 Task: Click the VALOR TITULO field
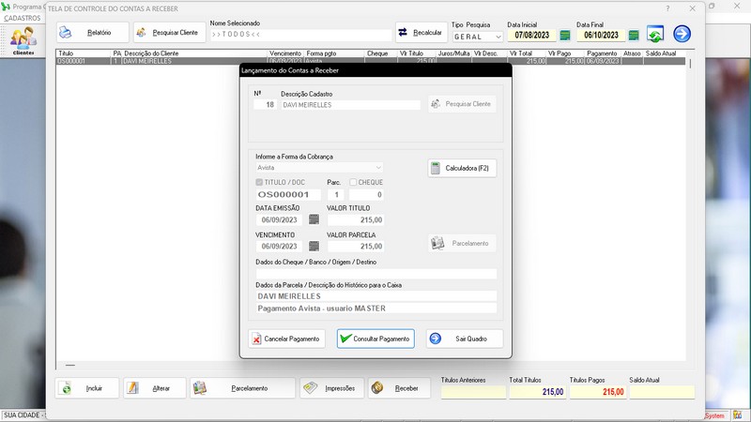click(x=356, y=220)
